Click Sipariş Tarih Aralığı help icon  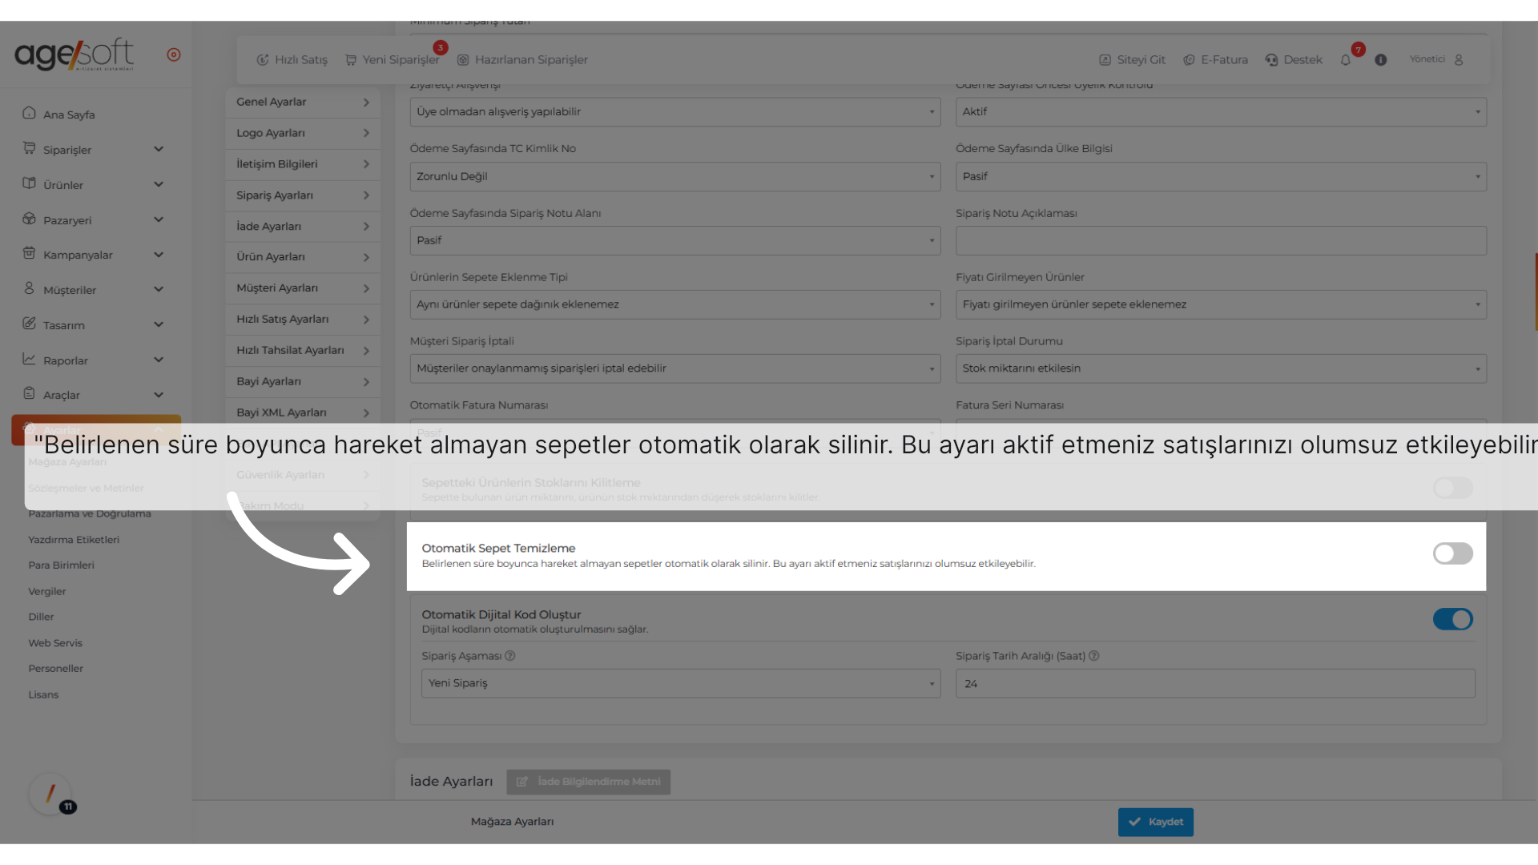pos(1094,656)
